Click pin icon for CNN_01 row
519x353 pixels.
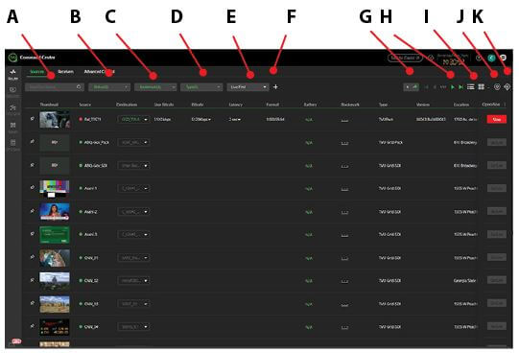tap(32, 257)
